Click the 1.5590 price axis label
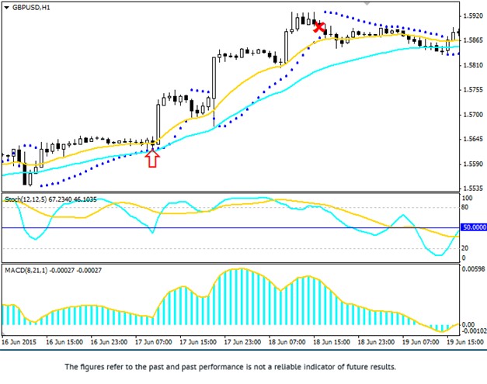This screenshot has width=487, height=384. 473,164
